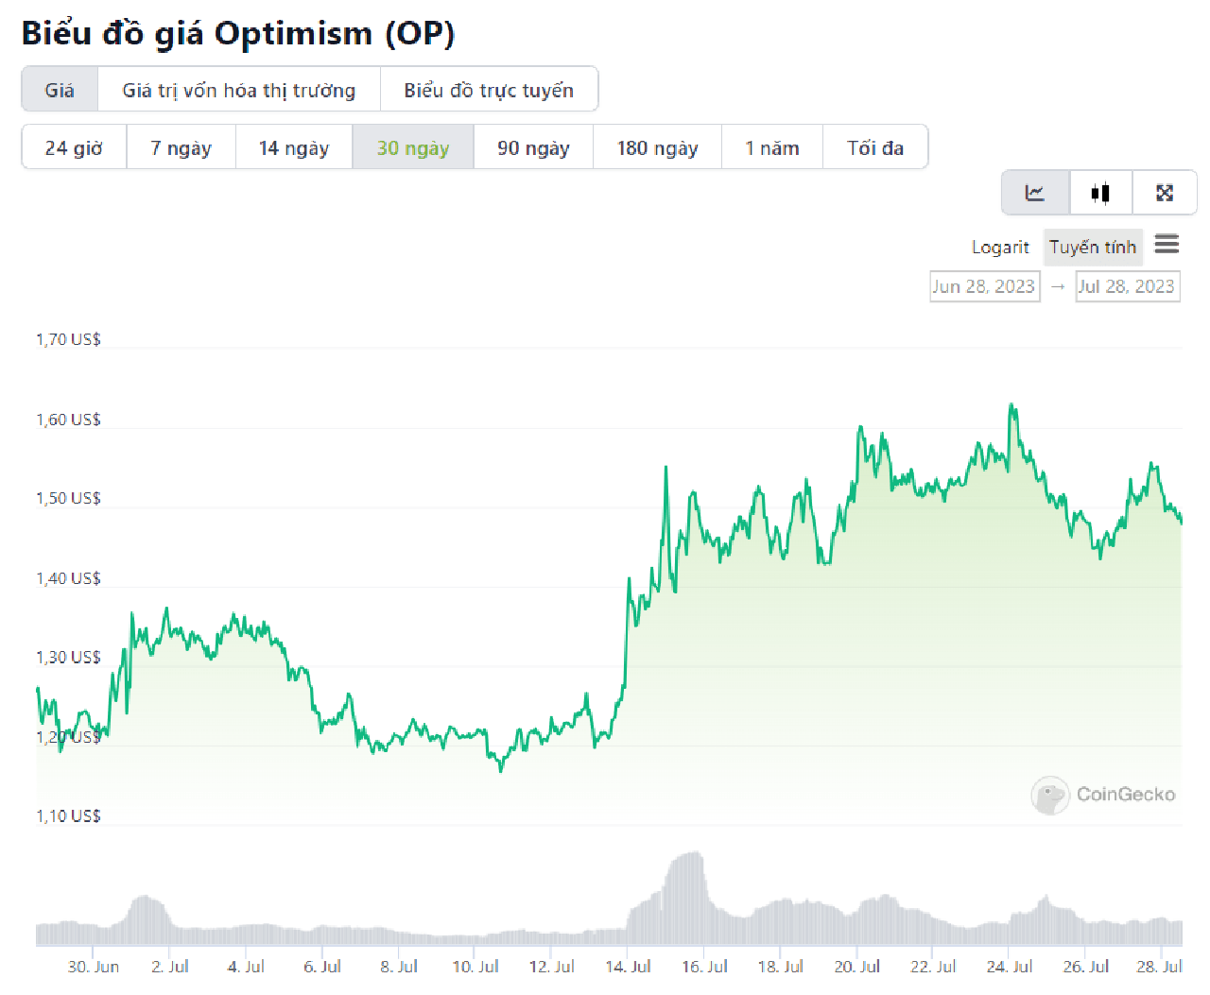Choose 30 ngày time range

(x=413, y=147)
